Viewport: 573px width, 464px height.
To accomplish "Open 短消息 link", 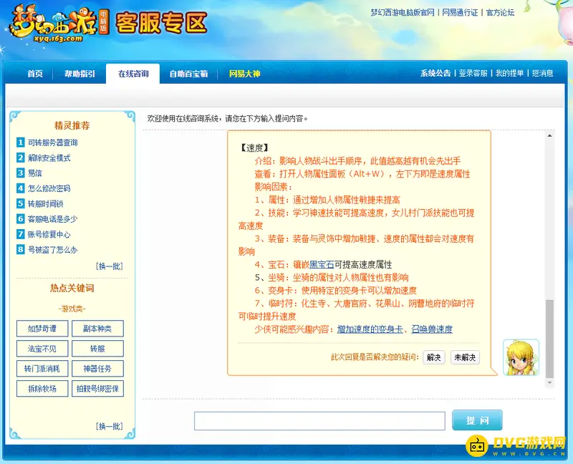I will 542,73.
